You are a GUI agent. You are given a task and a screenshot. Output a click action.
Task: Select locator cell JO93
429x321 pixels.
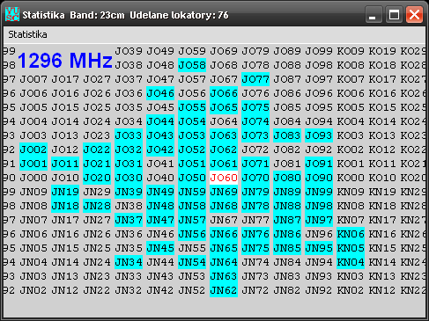click(x=319, y=135)
